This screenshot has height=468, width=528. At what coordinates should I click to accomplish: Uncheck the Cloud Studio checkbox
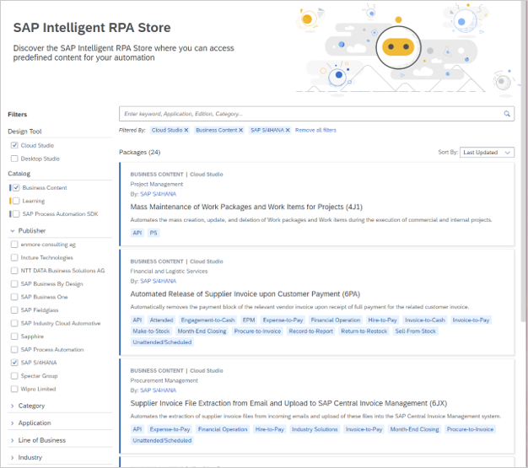tap(14, 145)
